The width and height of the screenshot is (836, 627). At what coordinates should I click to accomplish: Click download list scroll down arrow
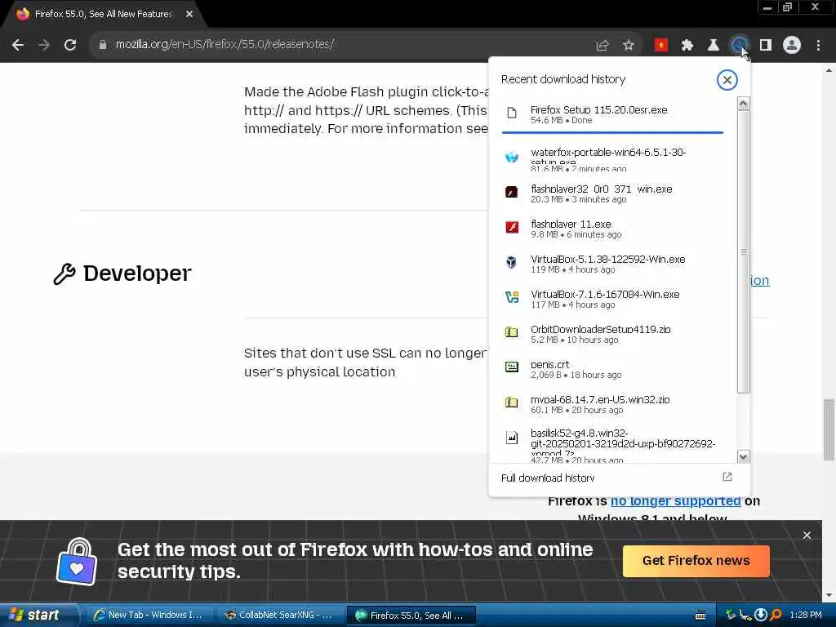pos(743,457)
